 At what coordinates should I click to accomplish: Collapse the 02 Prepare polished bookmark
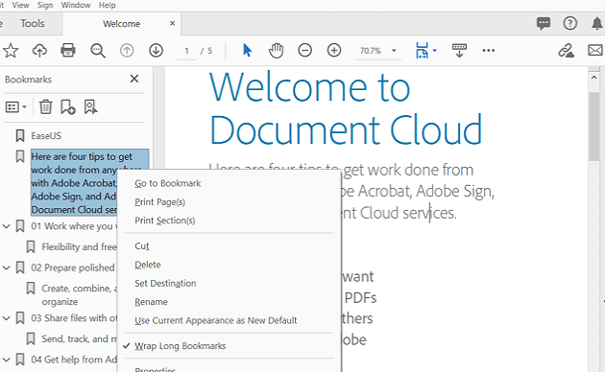tap(6, 267)
